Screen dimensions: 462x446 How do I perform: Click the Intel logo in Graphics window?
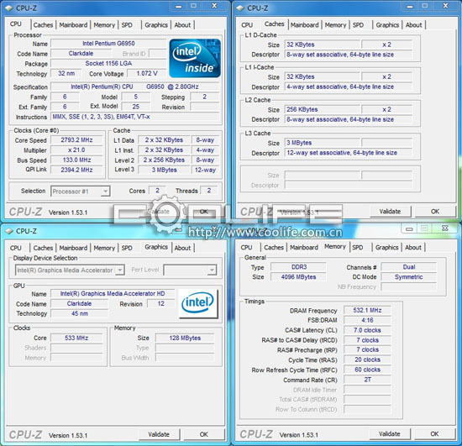(198, 303)
